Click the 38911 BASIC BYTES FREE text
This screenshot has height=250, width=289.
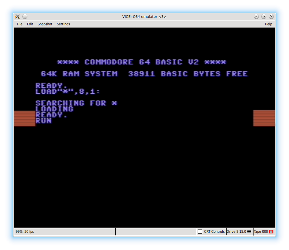click(x=188, y=74)
